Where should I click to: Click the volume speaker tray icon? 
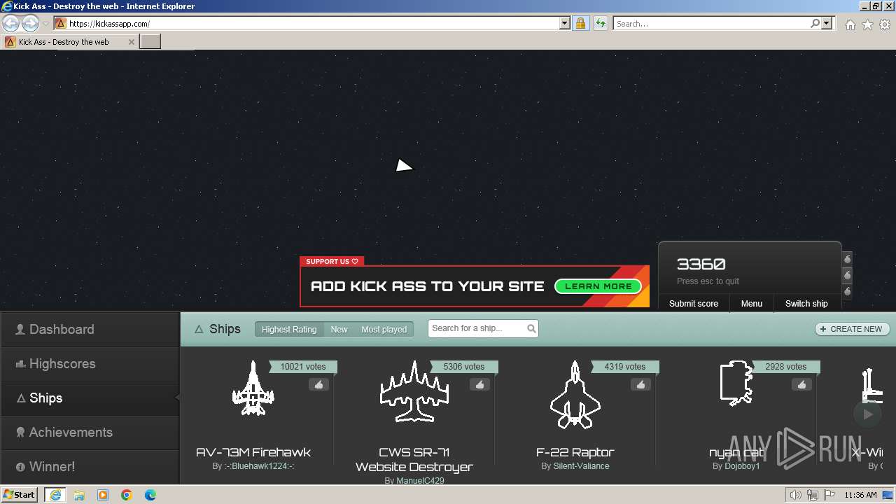pyautogui.click(x=796, y=495)
